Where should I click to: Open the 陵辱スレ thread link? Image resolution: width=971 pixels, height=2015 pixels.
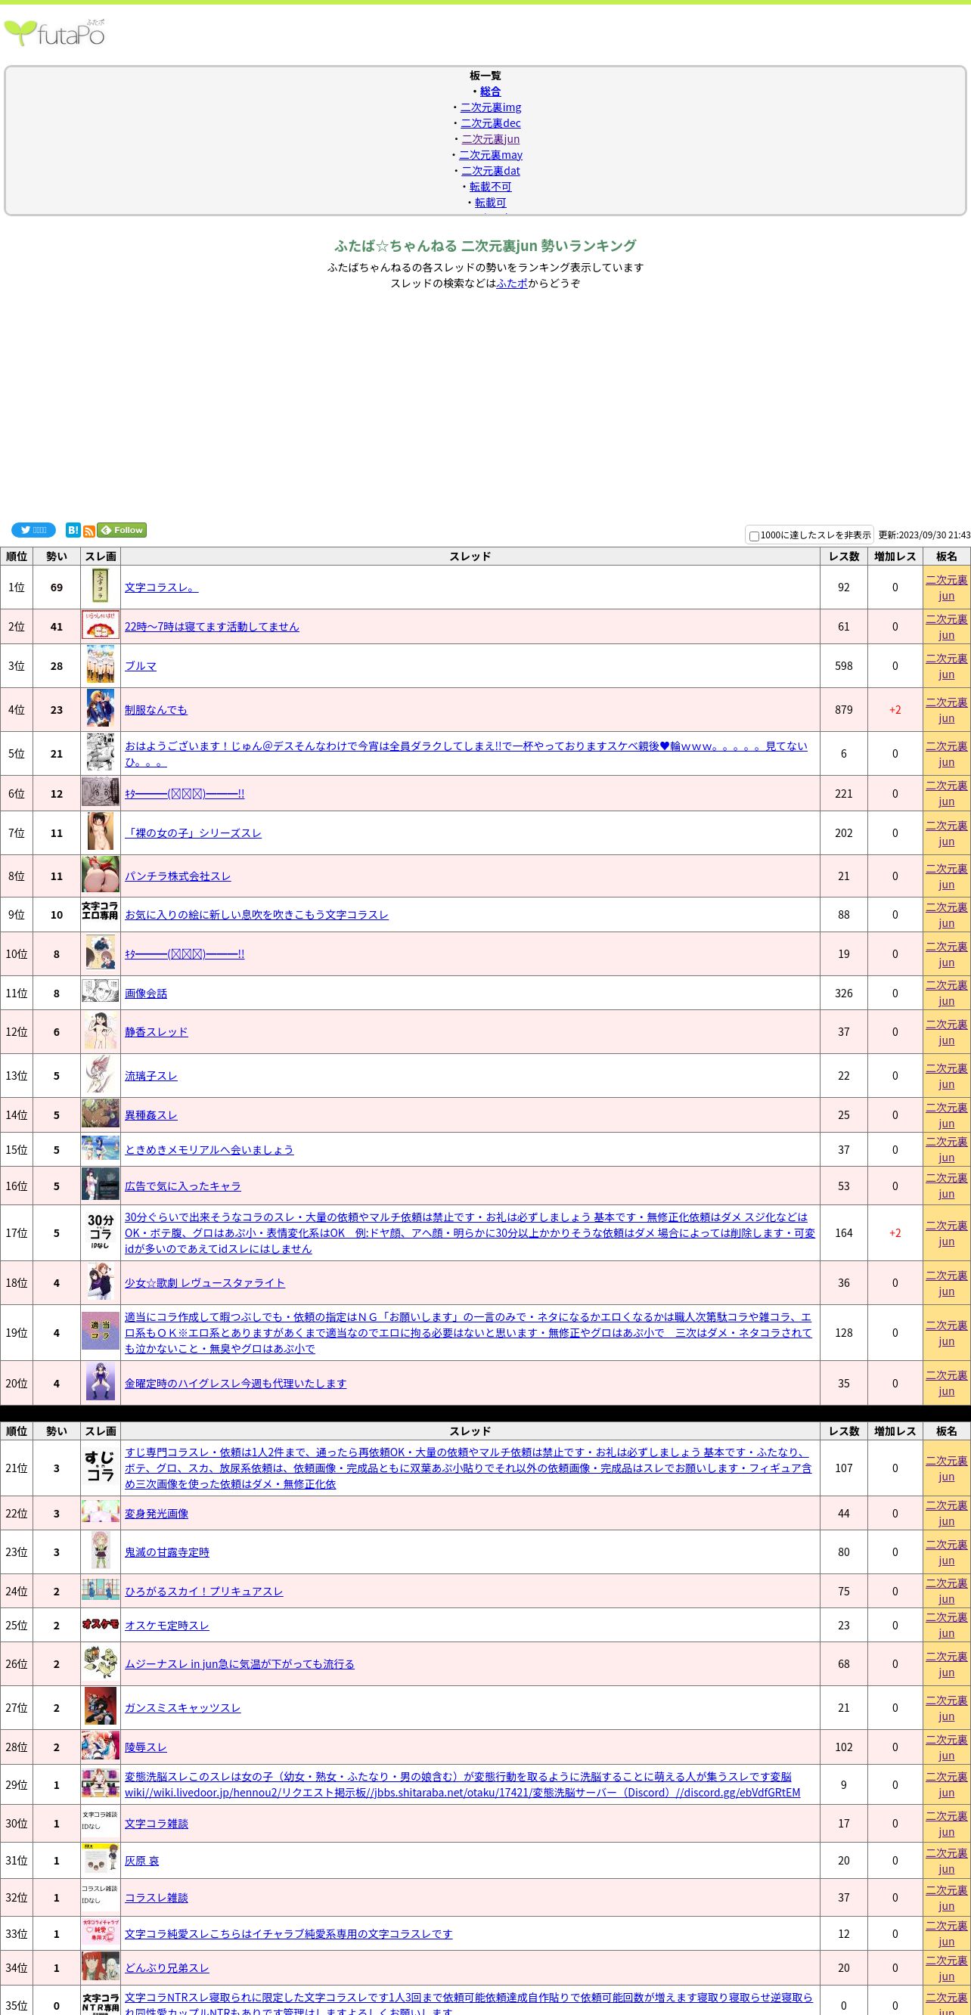145,1747
